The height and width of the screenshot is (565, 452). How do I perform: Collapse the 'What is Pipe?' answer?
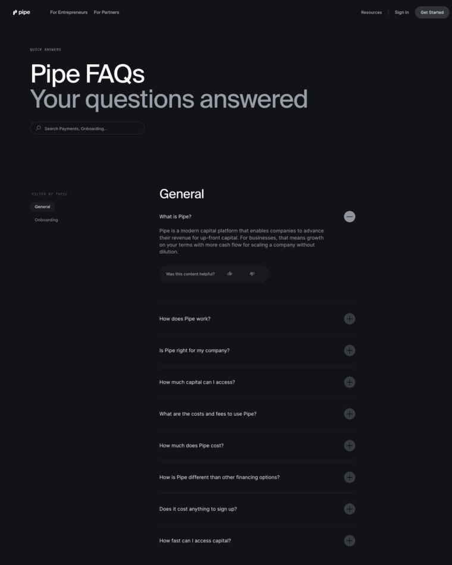point(349,216)
